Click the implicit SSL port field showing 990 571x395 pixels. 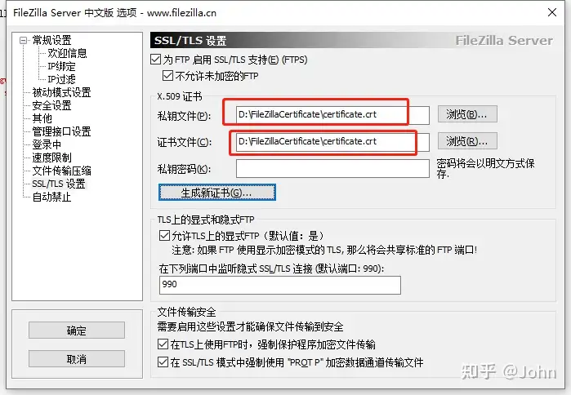280,285
